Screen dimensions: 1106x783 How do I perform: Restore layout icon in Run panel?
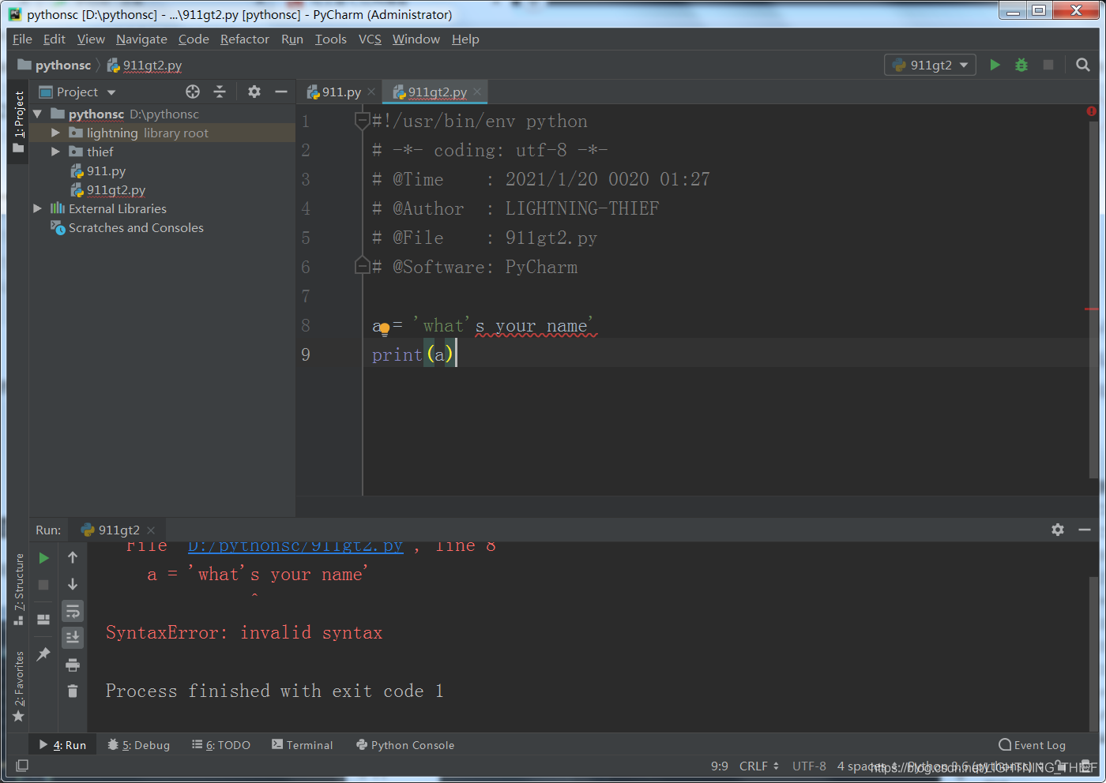(x=44, y=620)
